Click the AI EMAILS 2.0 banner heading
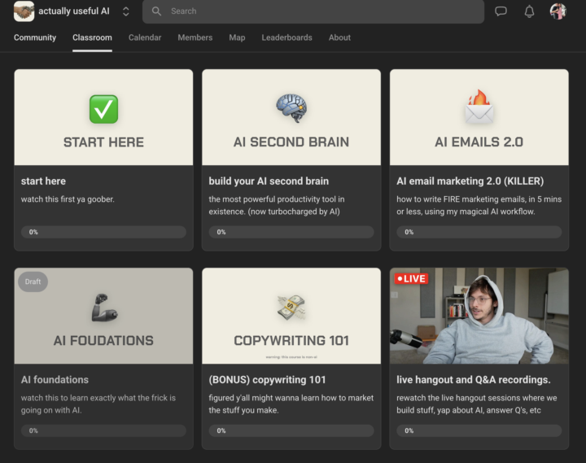 (479, 142)
